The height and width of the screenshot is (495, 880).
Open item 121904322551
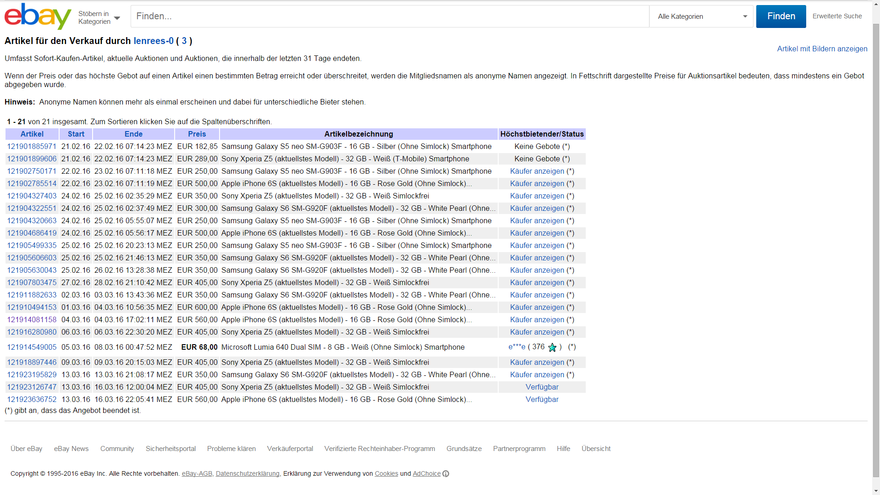pos(32,208)
